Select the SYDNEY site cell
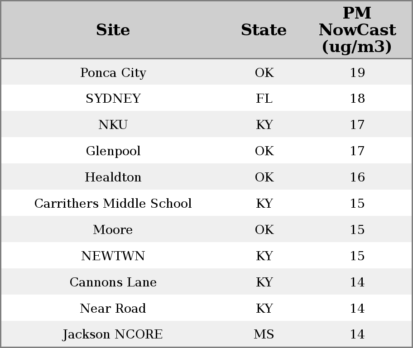413x348 pixels. click(x=113, y=99)
